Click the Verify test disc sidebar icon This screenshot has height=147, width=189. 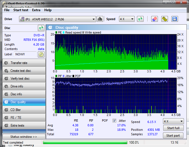pos(6,79)
